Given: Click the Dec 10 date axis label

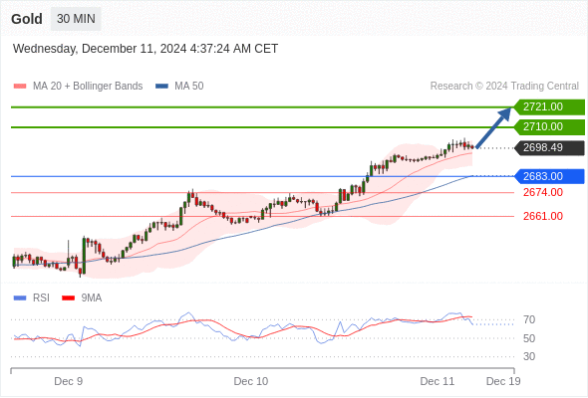Looking at the screenshot, I should pyautogui.click(x=251, y=381).
